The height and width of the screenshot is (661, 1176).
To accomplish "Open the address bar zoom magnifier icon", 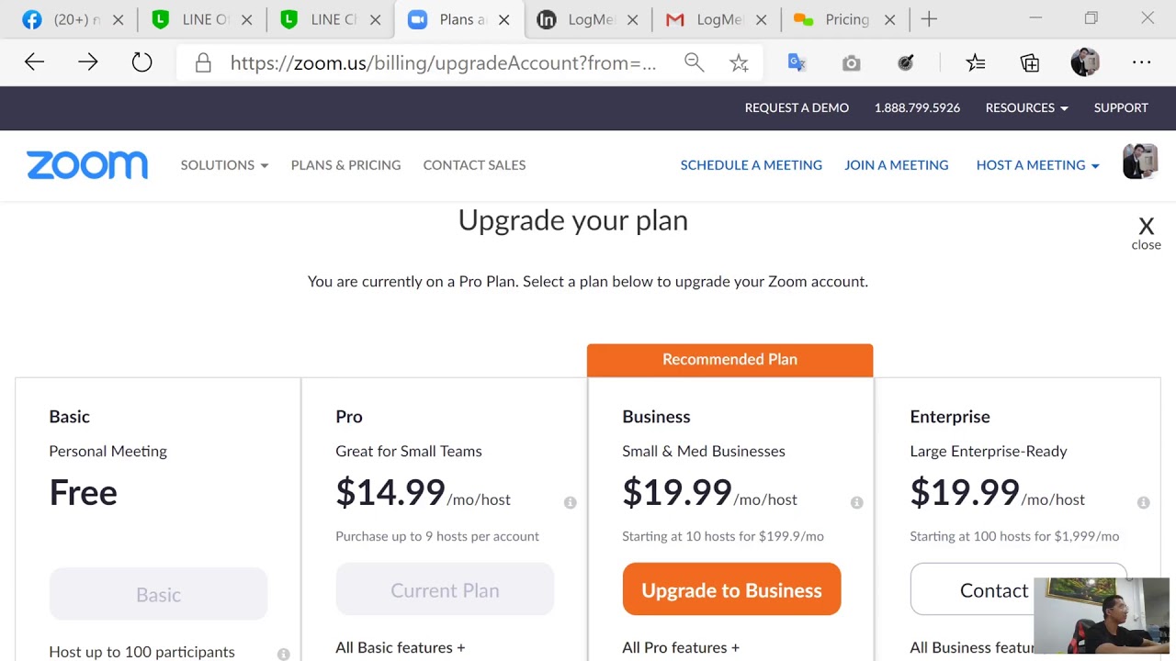I will pos(695,62).
